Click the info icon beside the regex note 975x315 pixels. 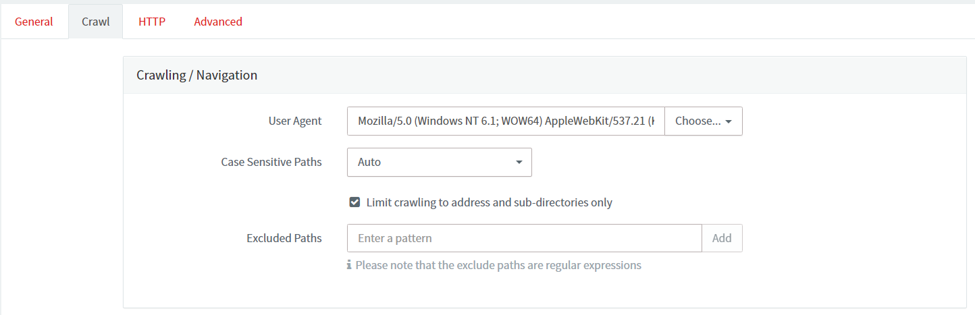point(349,265)
